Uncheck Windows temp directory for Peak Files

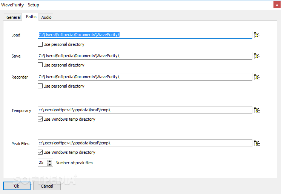click(40, 152)
